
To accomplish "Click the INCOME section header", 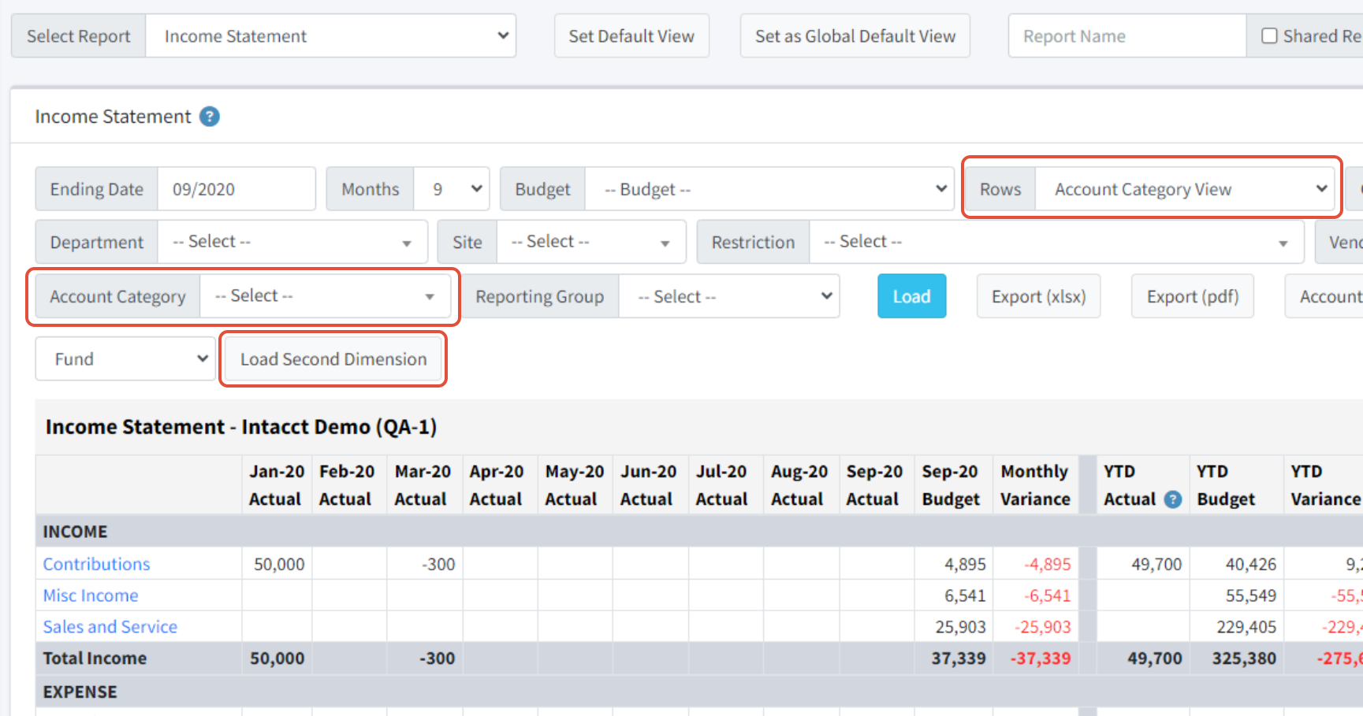I will [x=75, y=532].
